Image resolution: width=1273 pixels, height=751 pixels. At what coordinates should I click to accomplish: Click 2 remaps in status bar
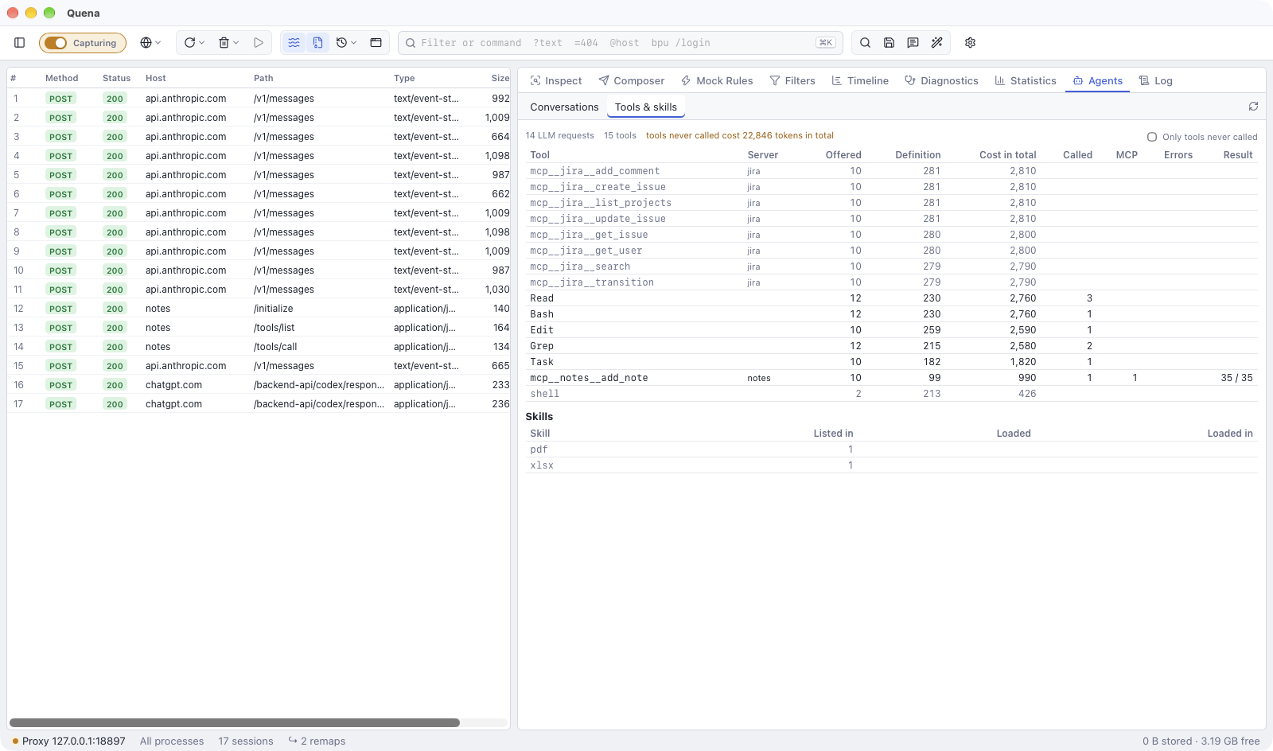[317, 741]
